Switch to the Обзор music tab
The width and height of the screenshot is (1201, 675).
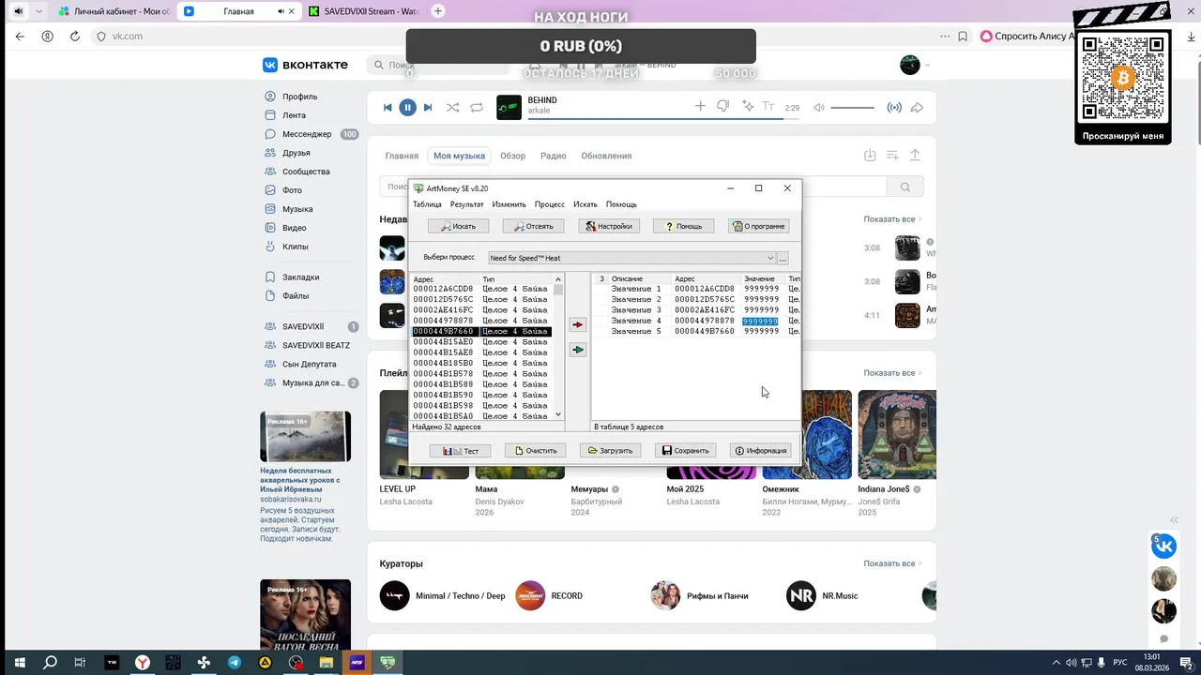pos(512,156)
